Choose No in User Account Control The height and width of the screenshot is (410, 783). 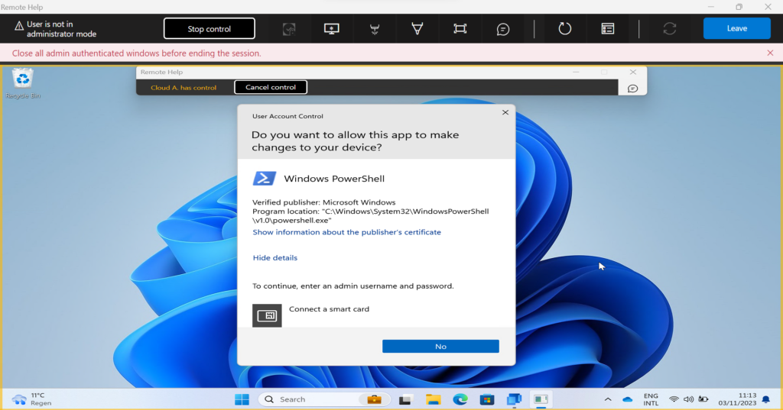(440, 346)
